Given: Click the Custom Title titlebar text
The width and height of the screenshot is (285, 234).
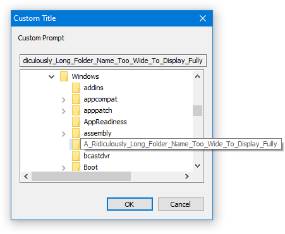Looking at the screenshot, I should coord(35,18).
